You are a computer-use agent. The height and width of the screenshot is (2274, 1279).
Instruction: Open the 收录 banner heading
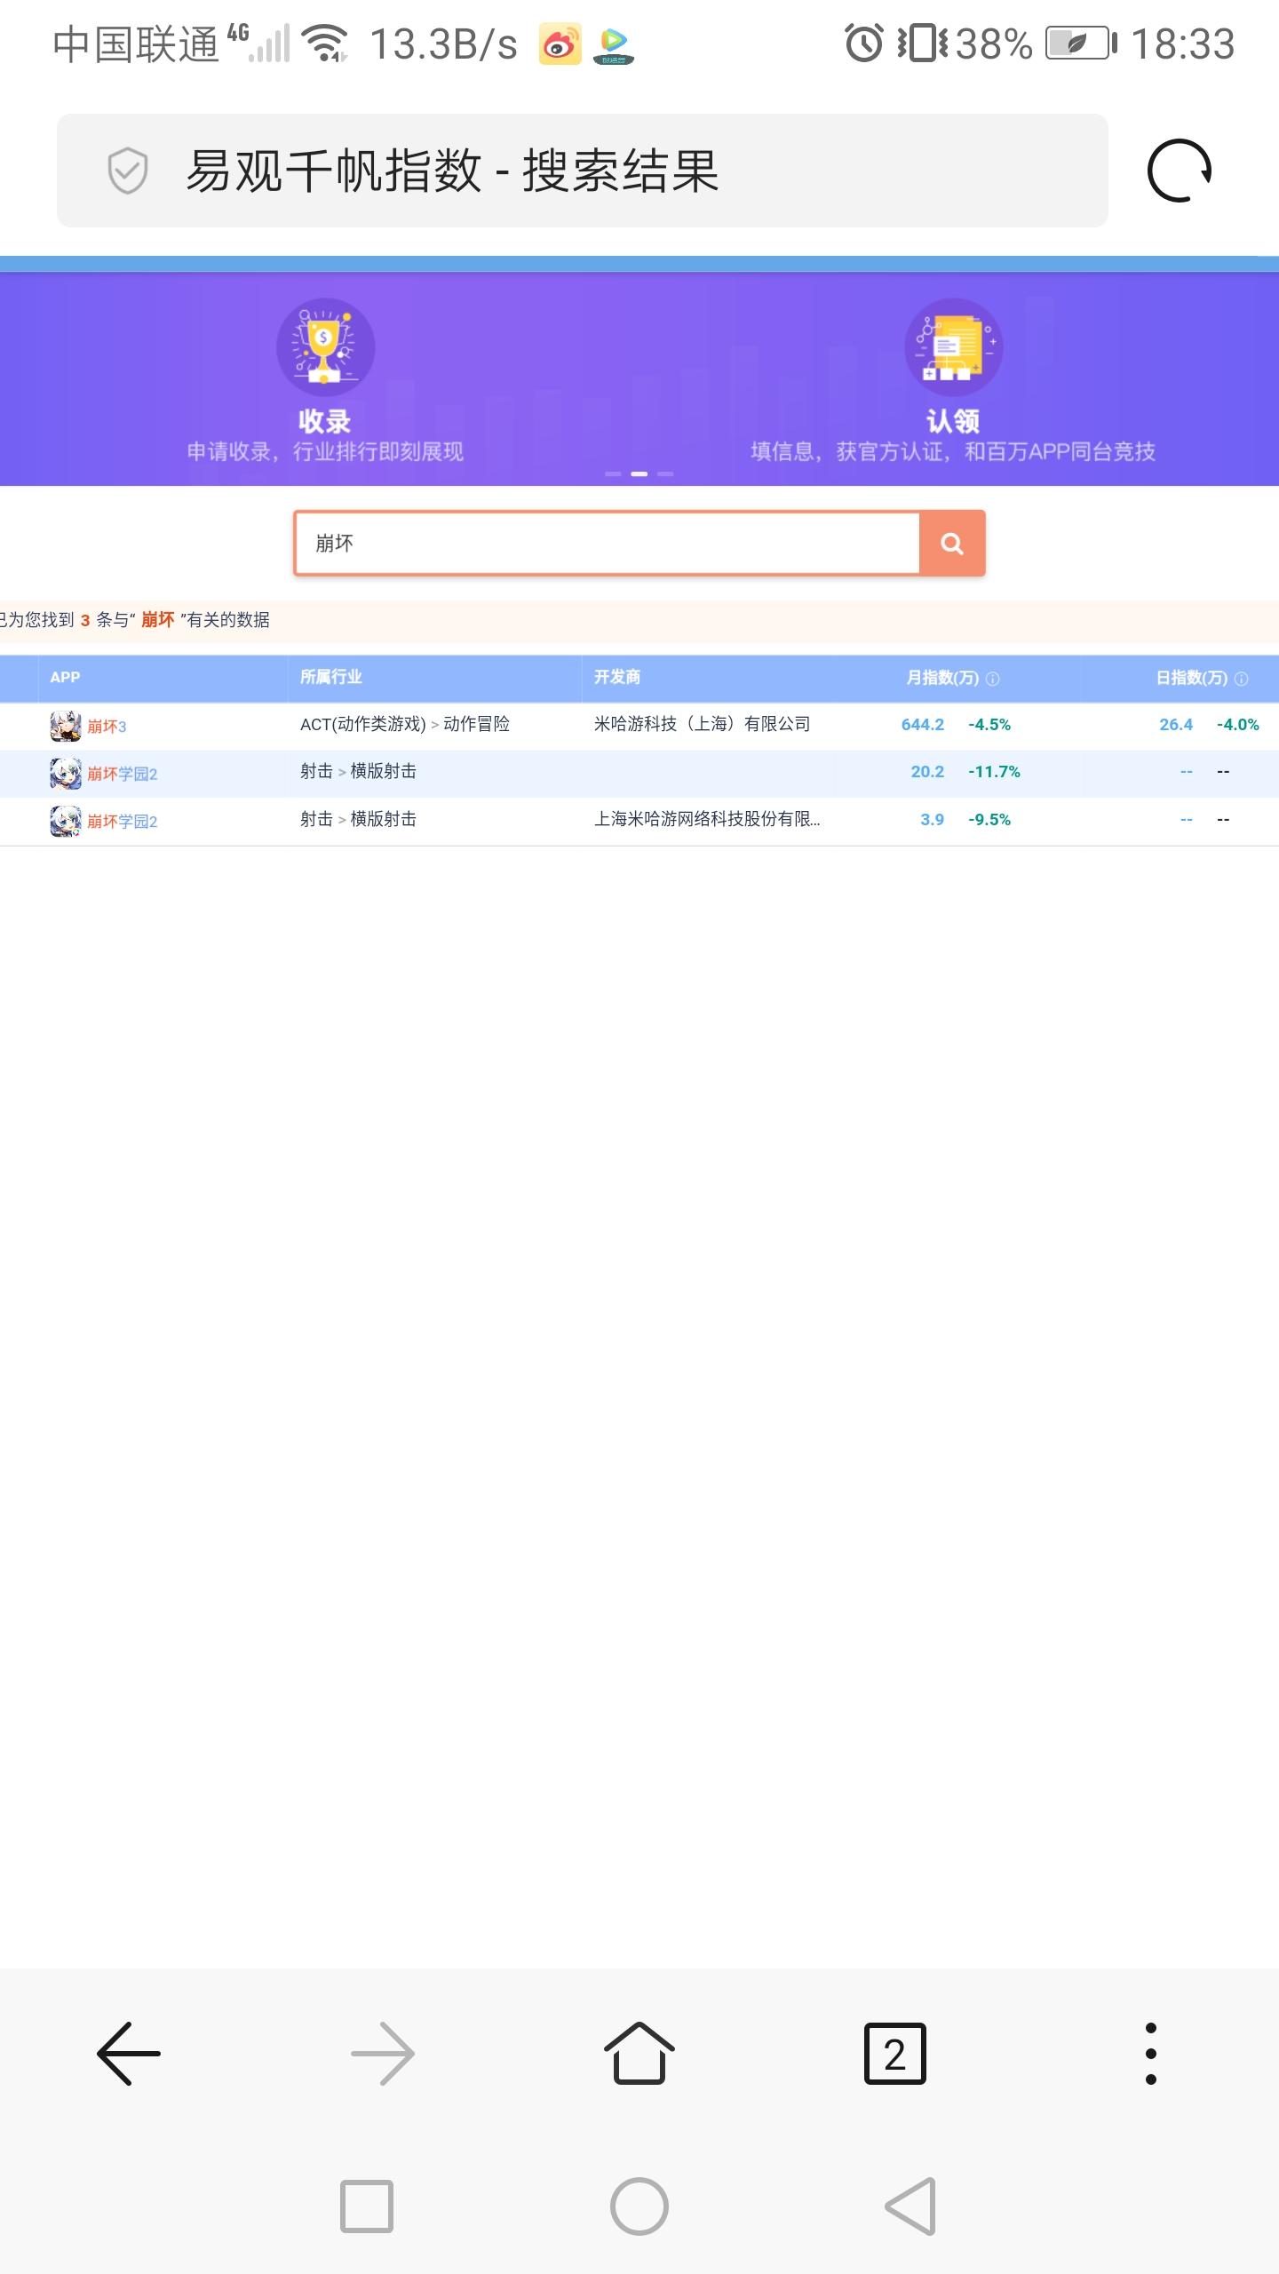pyautogui.click(x=325, y=421)
